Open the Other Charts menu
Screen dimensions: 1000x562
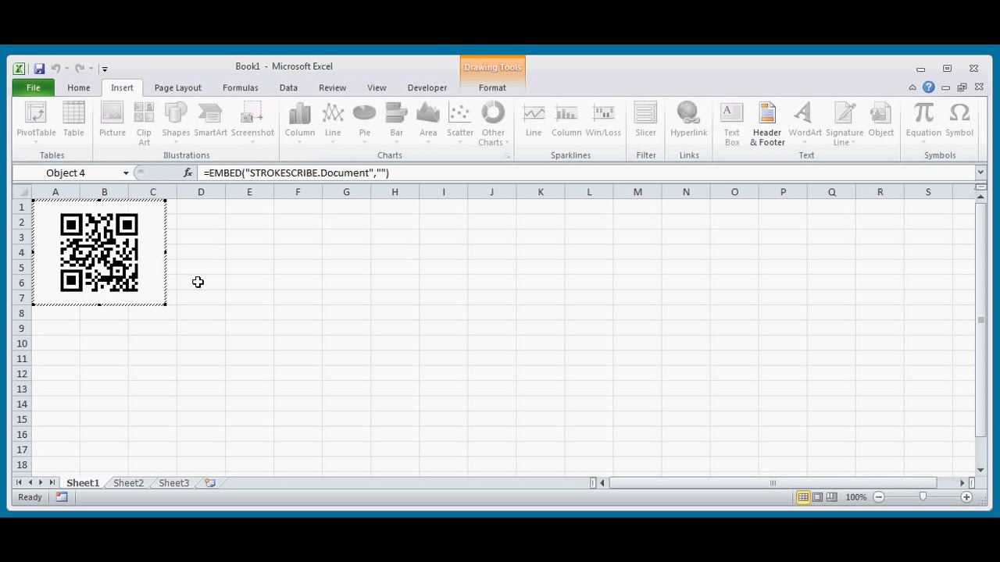click(493, 123)
